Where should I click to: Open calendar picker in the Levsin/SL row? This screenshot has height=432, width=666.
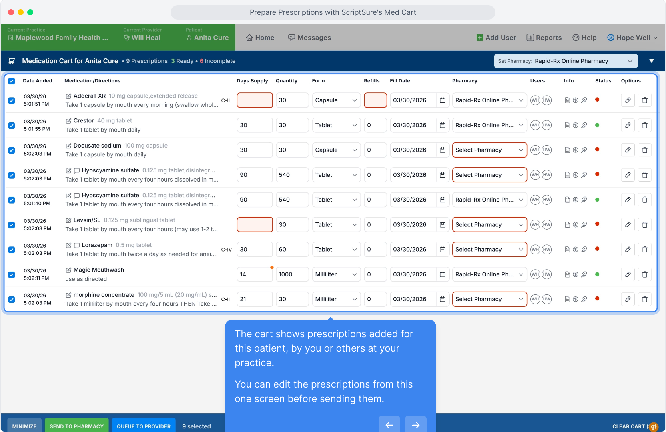tap(443, 225)
